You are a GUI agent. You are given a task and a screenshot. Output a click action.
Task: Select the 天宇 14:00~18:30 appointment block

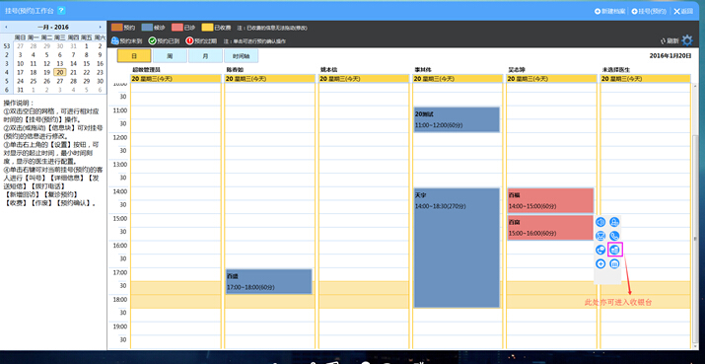click(457, 248)
